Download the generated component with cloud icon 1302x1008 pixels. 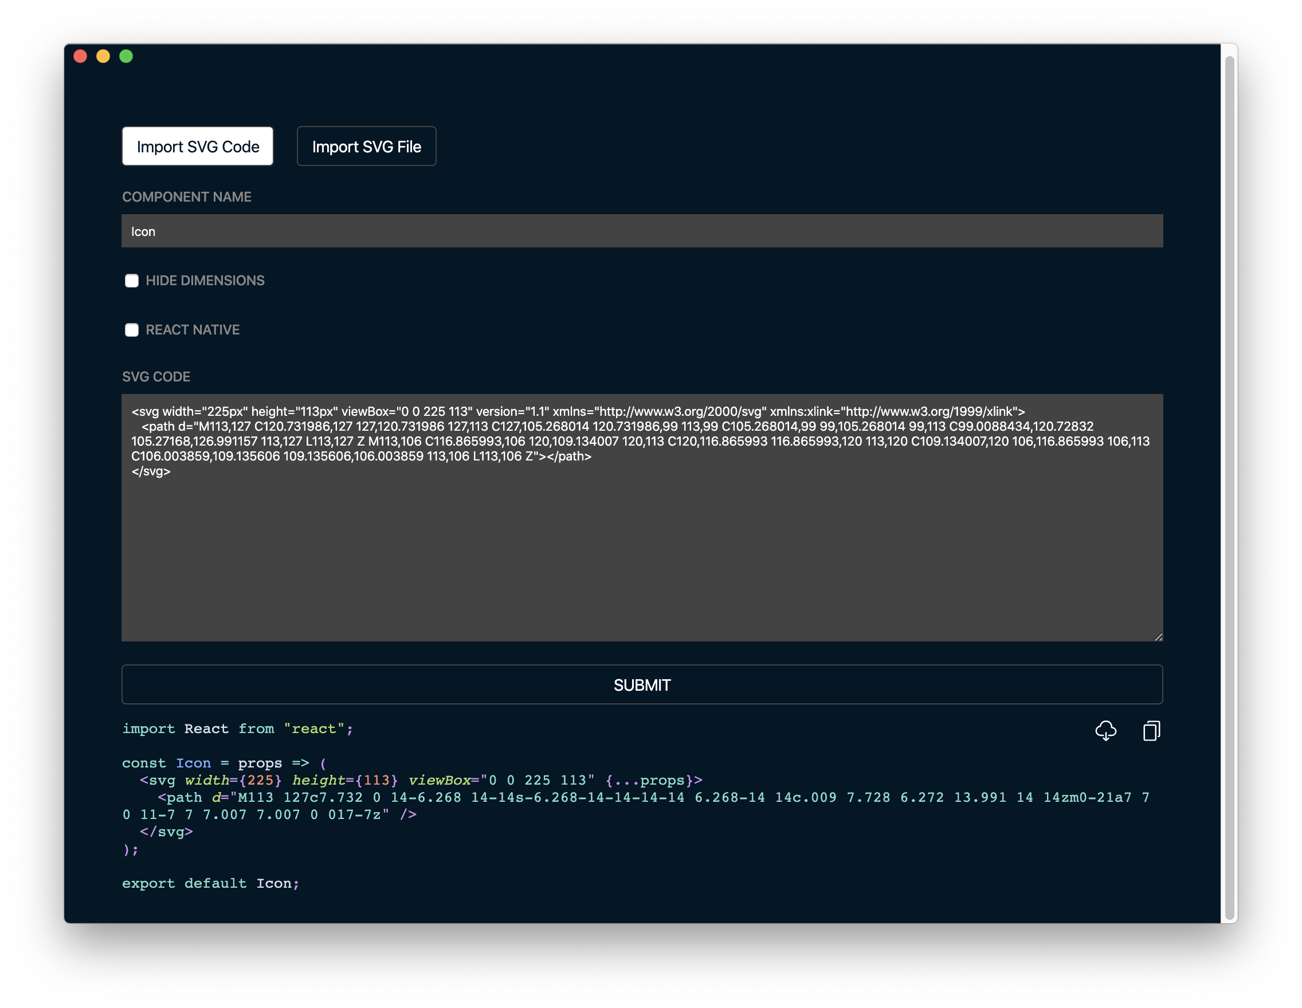click(1107, 731)
